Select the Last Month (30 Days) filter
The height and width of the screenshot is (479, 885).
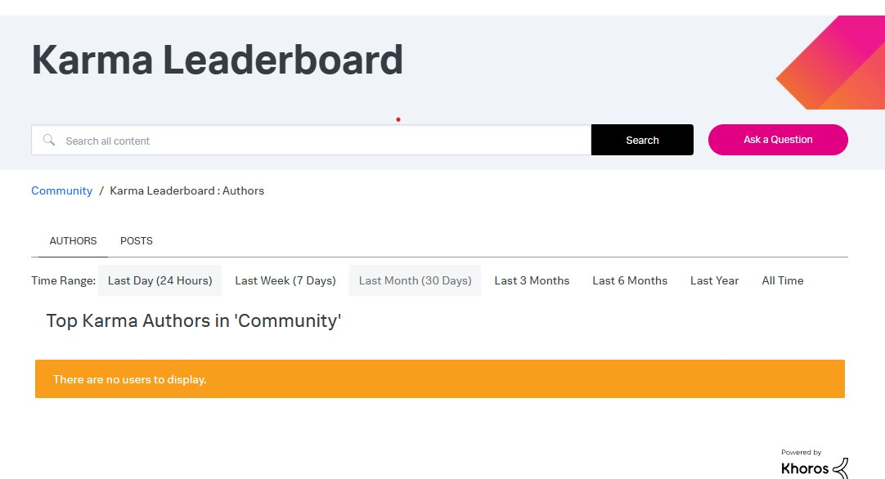click(415, 280)
